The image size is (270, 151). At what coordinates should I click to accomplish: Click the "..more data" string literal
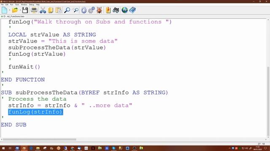pos(107,105)
